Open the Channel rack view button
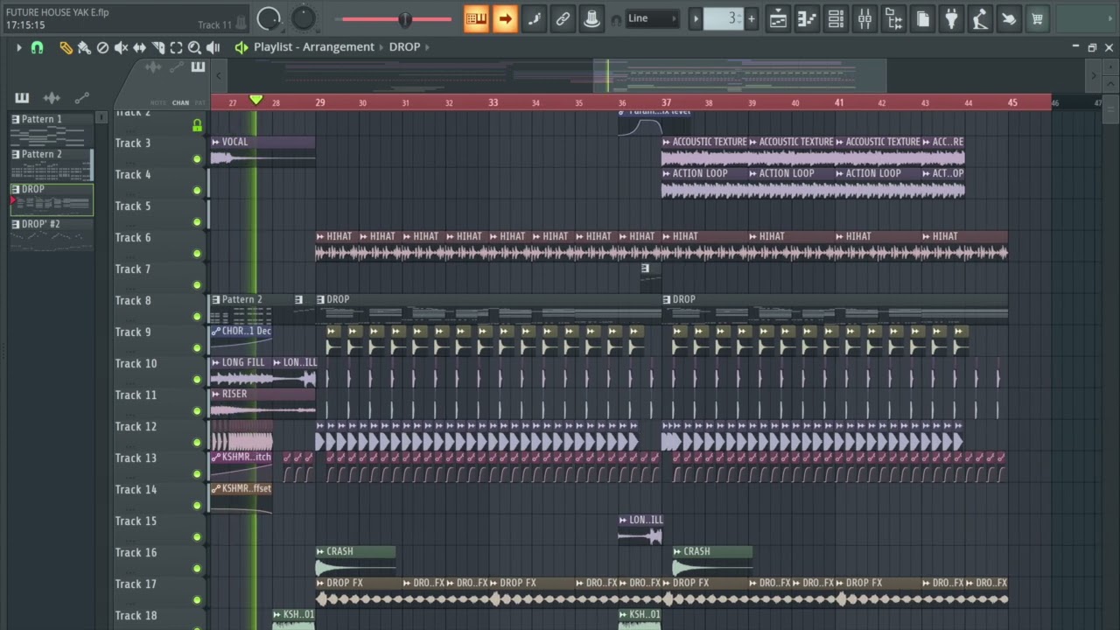The height and width of the screenshot is (630, 1120). 836,18
